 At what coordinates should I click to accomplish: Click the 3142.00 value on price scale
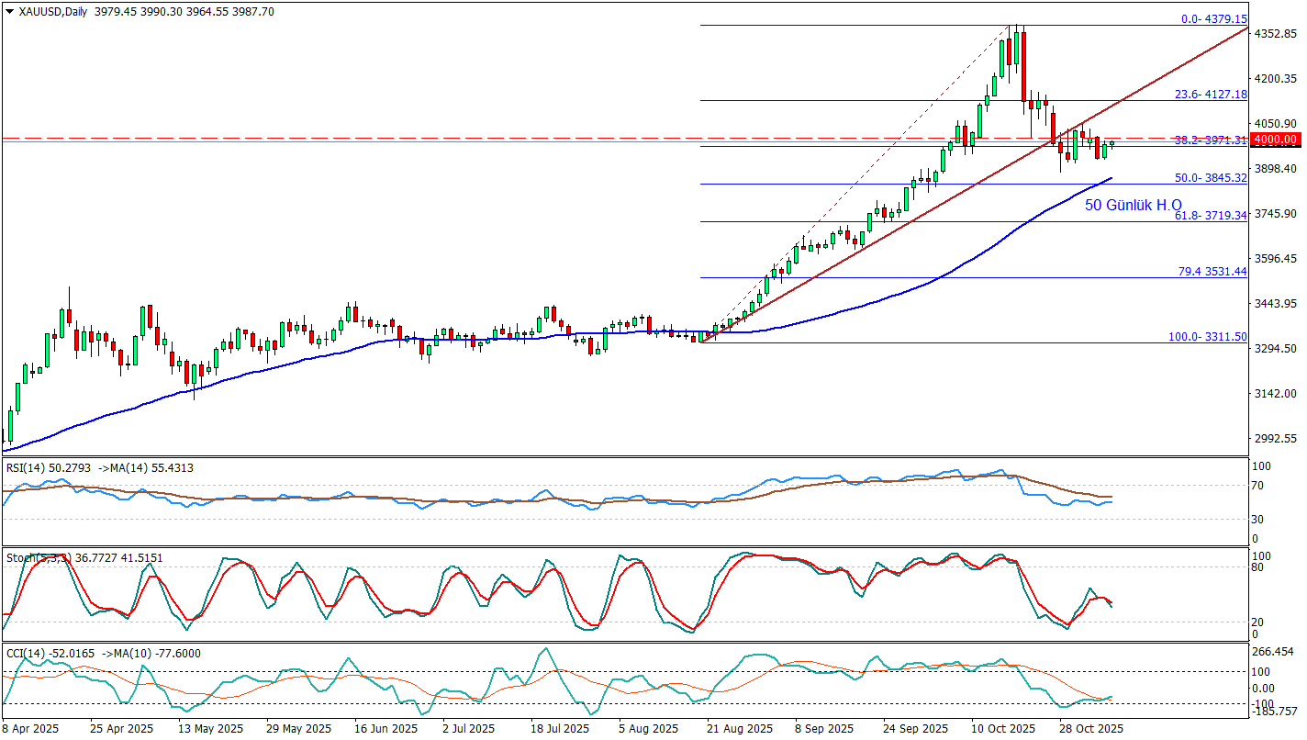pyautogui.click(x=1276, y=394)
